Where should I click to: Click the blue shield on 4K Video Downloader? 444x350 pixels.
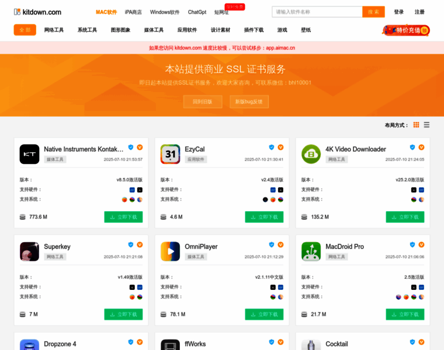tap(412, 148)
